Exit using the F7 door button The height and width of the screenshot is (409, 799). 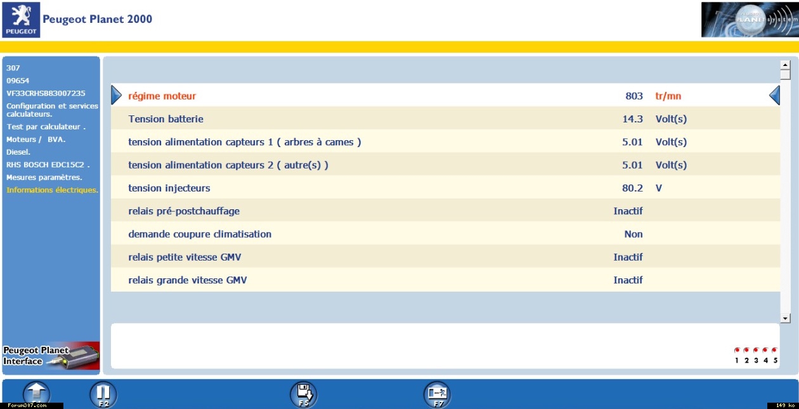click(x=437, y=394)
